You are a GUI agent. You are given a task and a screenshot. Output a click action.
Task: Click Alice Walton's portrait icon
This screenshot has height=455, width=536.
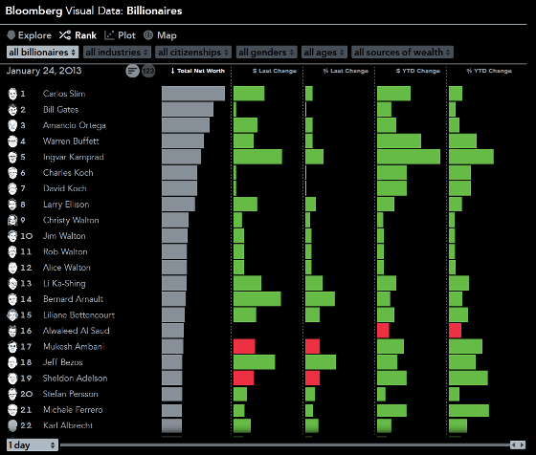point(12,268)
